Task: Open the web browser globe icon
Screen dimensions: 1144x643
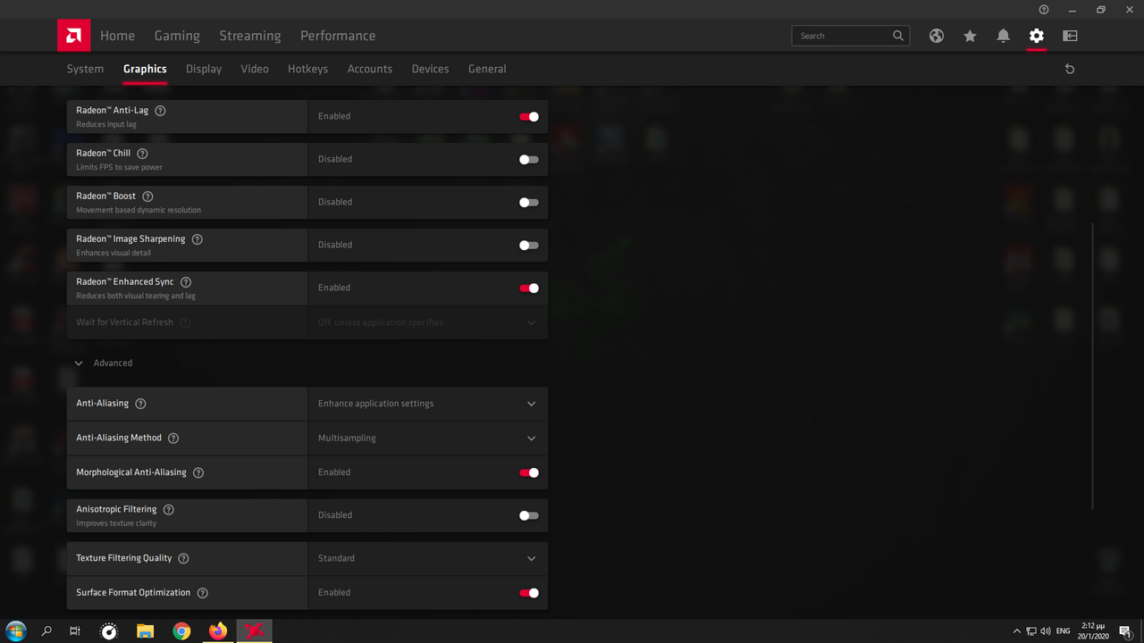Action: click(x=937, y=36)
